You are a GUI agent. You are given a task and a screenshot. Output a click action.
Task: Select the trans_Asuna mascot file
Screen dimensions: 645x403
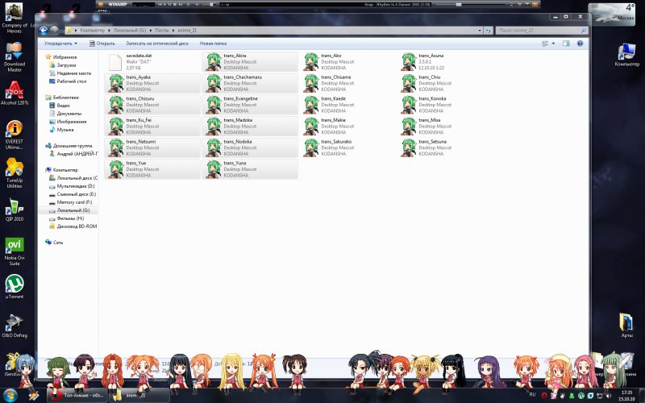[x=445, y=62]
